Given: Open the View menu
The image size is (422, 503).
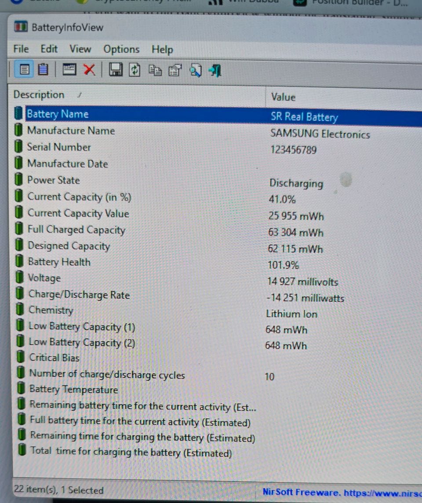Looking at the screenshot, I should point(80,49).
